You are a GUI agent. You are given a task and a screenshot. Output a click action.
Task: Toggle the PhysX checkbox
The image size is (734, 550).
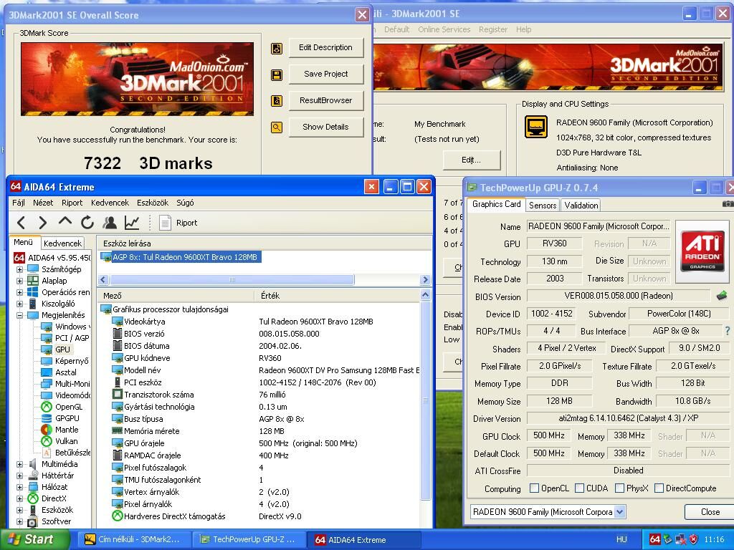(x=620, y=488)
